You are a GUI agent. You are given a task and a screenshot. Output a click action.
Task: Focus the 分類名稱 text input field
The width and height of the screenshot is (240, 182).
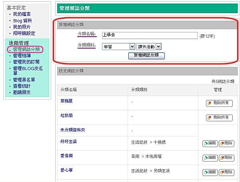pos(149,35)
